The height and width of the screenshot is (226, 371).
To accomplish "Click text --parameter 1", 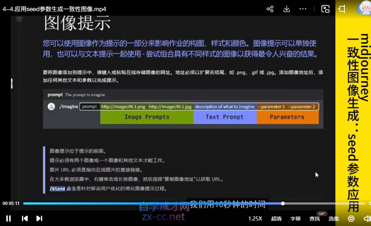I will [271, 107].
